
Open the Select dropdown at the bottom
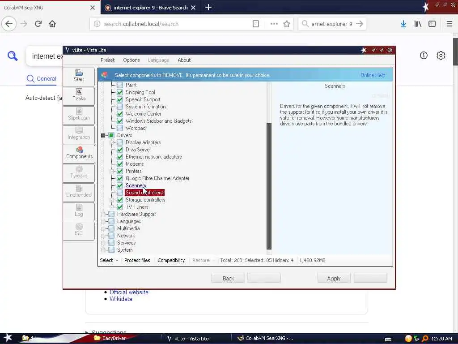click(x=109, y=260)
